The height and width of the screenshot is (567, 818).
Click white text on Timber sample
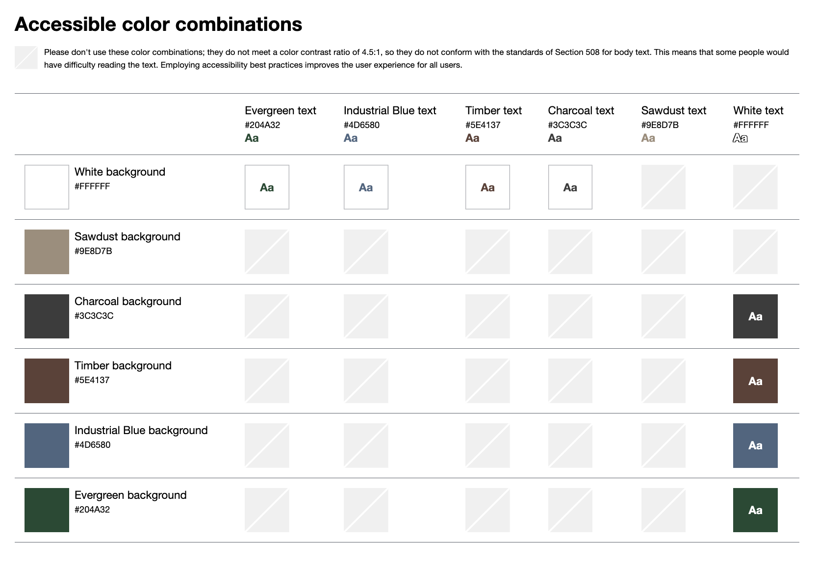[x=755, y=381]
